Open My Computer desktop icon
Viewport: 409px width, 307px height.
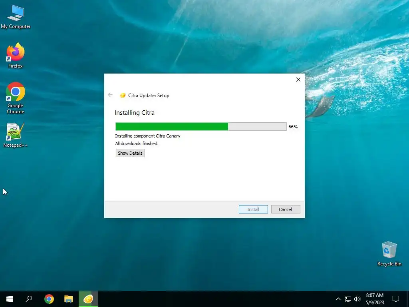(16, 17)
